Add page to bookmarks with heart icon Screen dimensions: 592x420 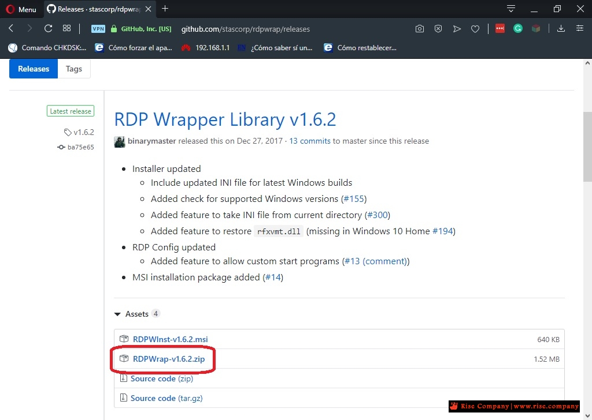tap(475, 29)
